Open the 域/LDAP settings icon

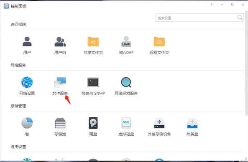[126, 41]
